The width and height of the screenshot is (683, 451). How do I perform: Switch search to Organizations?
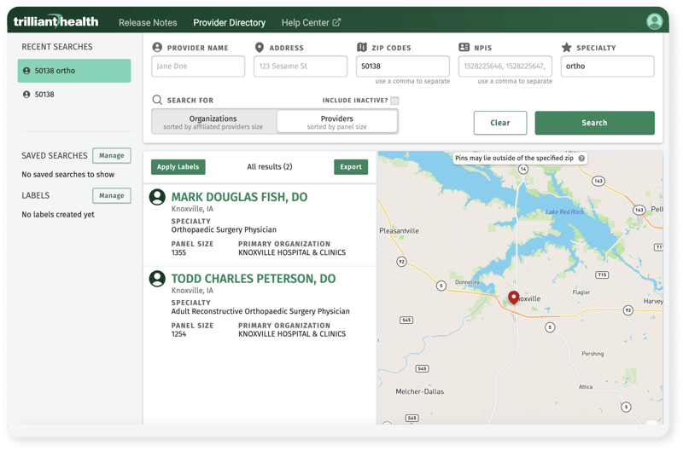tap(213, 122)
